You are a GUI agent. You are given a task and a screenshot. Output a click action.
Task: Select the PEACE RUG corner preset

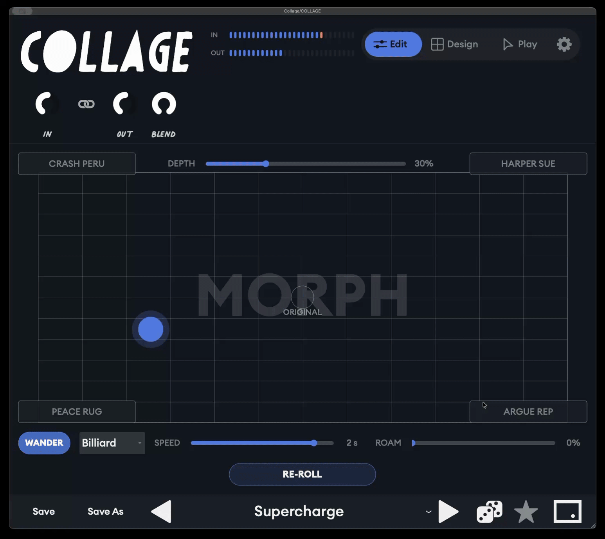pyautogui.click(x=77, y=411)
